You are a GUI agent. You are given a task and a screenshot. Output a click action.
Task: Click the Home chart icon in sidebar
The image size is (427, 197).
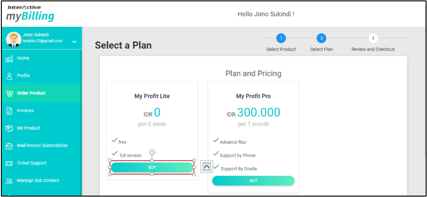[x=9, y=59]
